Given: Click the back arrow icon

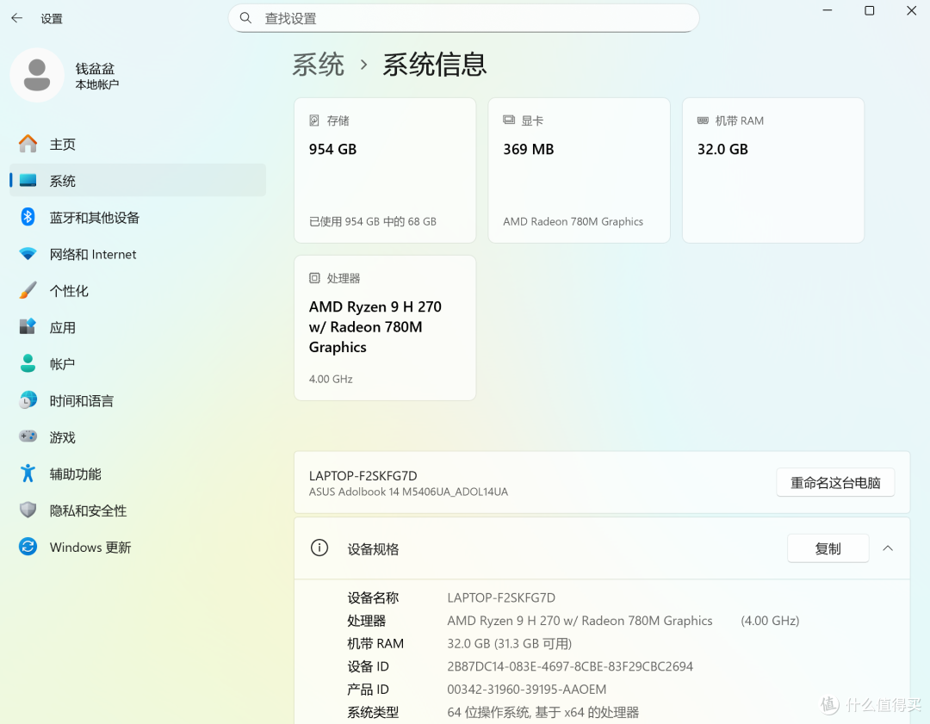Looking at the screenshot, I should tap(16, 18).
